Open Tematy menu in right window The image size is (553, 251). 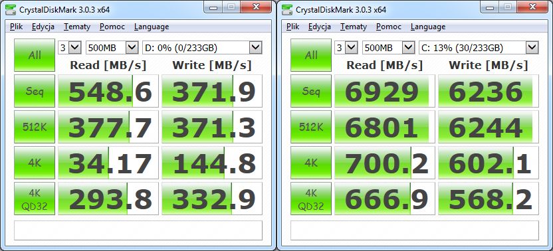pyautogui.click(x=354, y=27)
